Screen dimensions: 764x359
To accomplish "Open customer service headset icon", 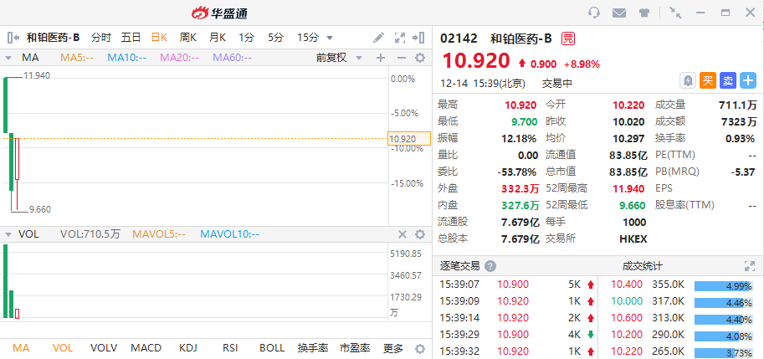I will (593, 13).
